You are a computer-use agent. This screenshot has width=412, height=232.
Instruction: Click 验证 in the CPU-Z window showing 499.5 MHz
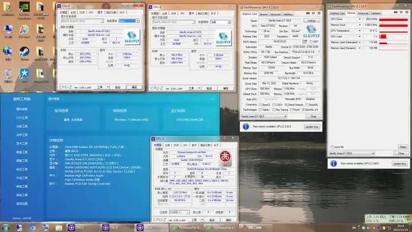pos(209,88)
